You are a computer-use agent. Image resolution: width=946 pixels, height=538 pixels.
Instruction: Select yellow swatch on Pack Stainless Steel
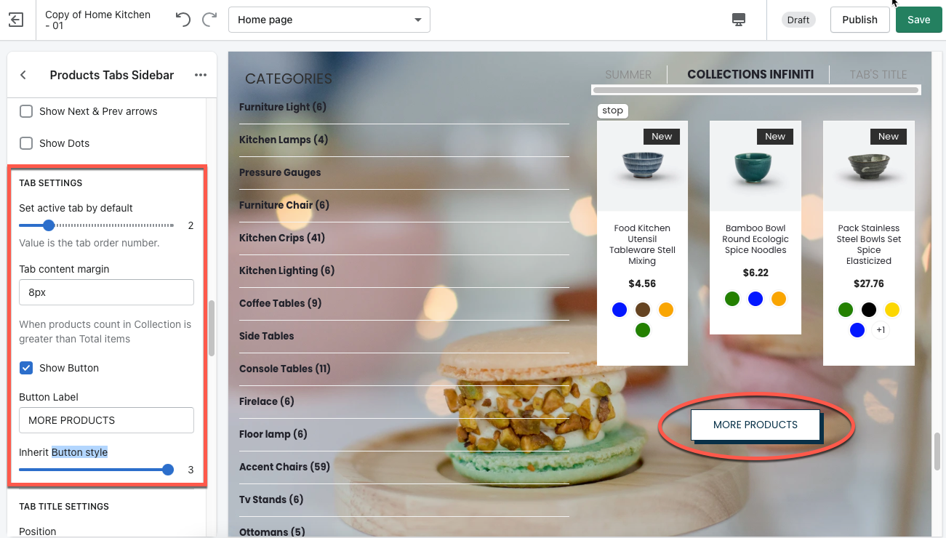click(x=892, y=310)
